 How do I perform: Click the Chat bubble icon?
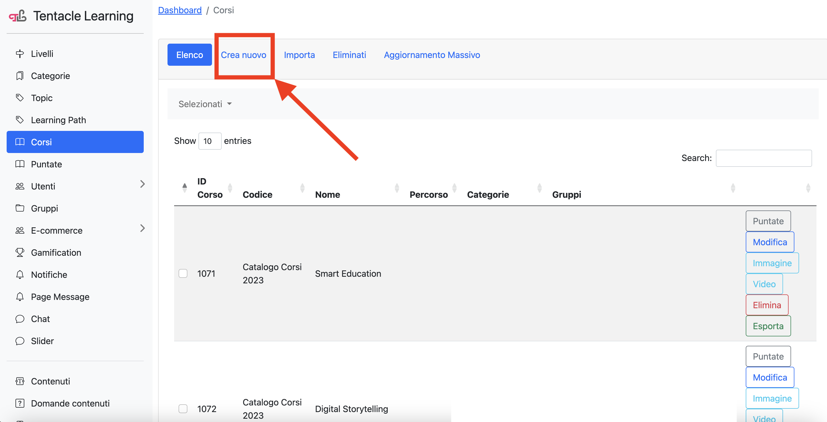[x=20, y=319]
